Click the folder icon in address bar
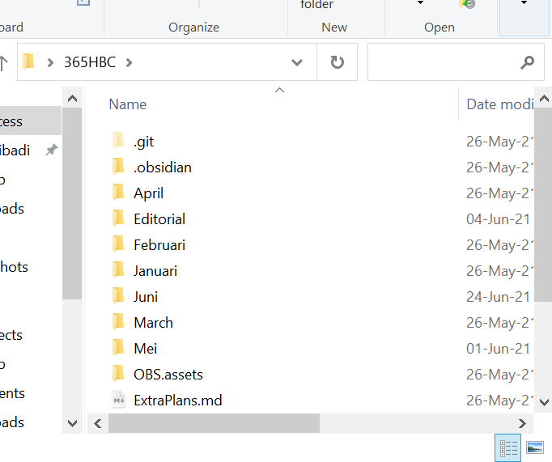 29,62
